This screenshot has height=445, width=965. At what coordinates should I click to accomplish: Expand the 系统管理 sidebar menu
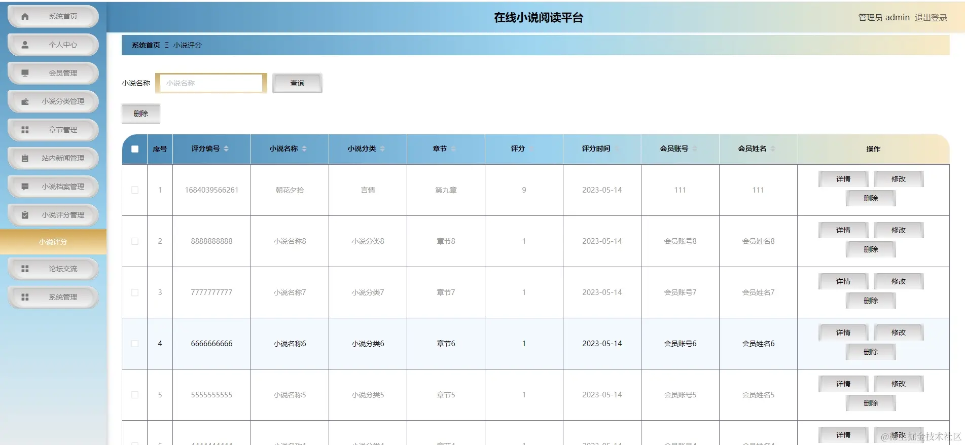click(x=53, y=297)
